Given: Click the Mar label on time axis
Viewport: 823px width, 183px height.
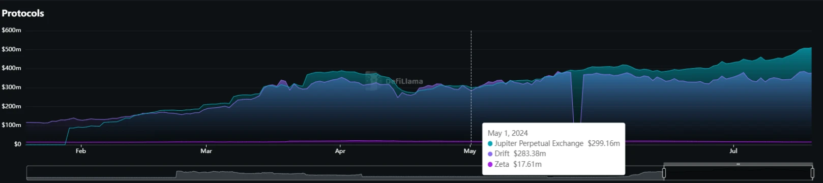Looking at the screenshot, I should [206, 151].
